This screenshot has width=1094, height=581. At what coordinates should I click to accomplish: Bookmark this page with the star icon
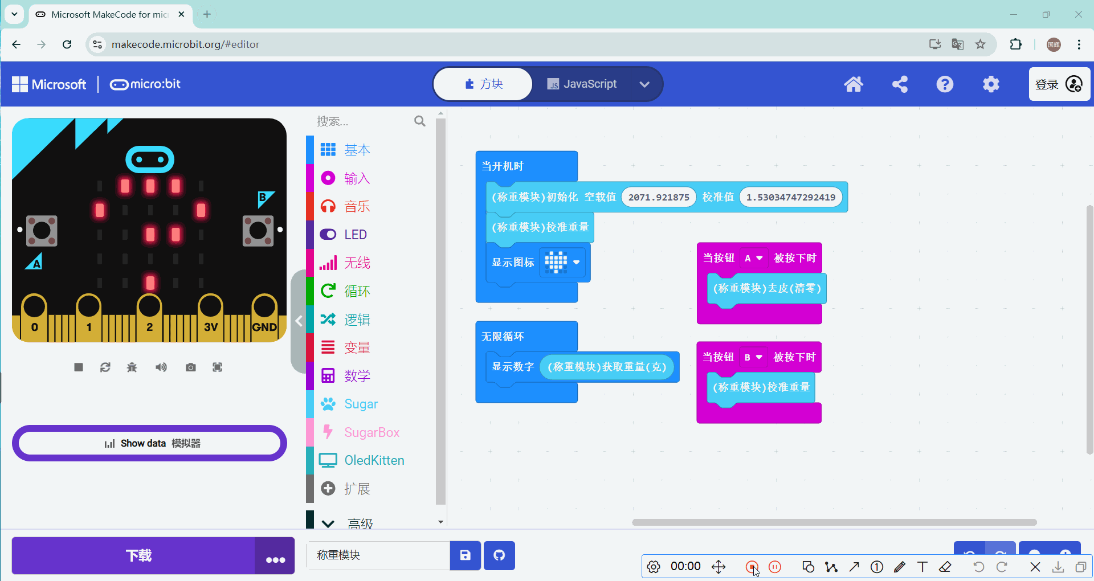coord(980,44)
